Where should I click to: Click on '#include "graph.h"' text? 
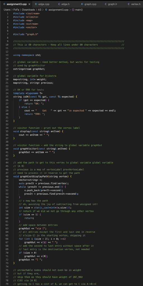(26, 34)
